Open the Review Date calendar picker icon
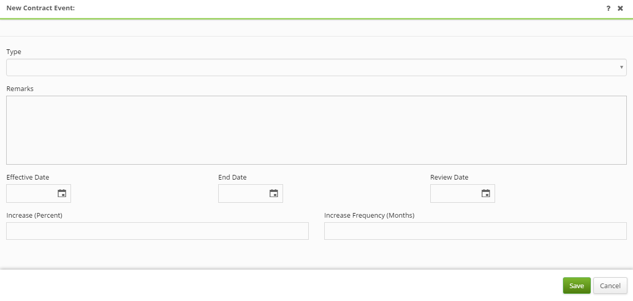The width and height of the screenshot is (633, 301). 486,193
